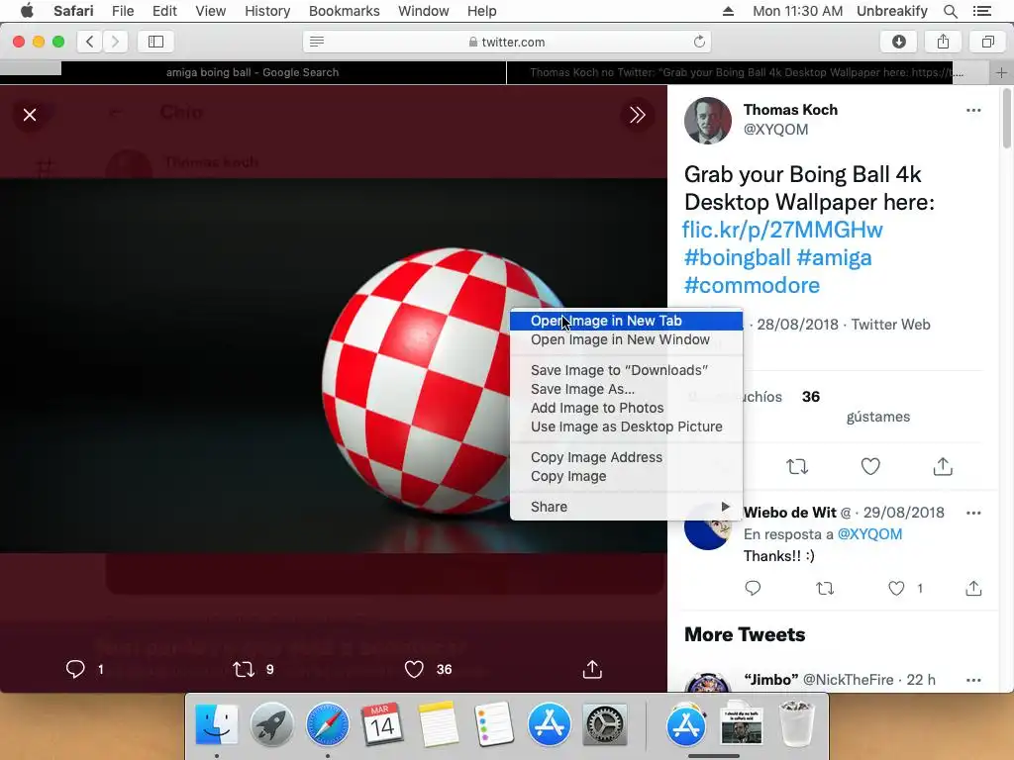Close the image viewer with the X icon

point(30,115)
